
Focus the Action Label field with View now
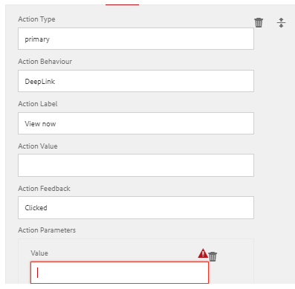click(x=136, y=123)
